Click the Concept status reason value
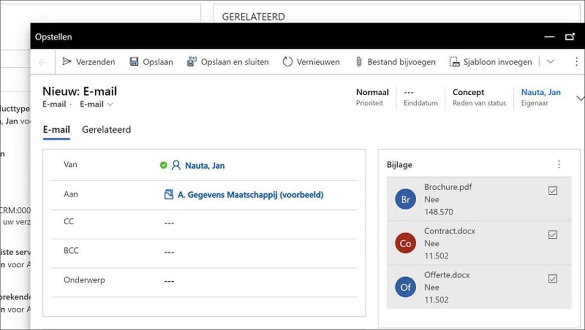This screenshot has width=585, height=330. (x=468, y=92)
